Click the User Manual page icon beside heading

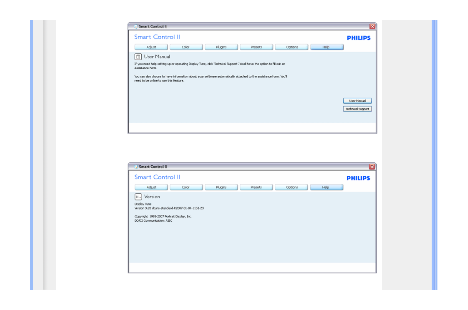pyautogui.click(x=138, y=57)
